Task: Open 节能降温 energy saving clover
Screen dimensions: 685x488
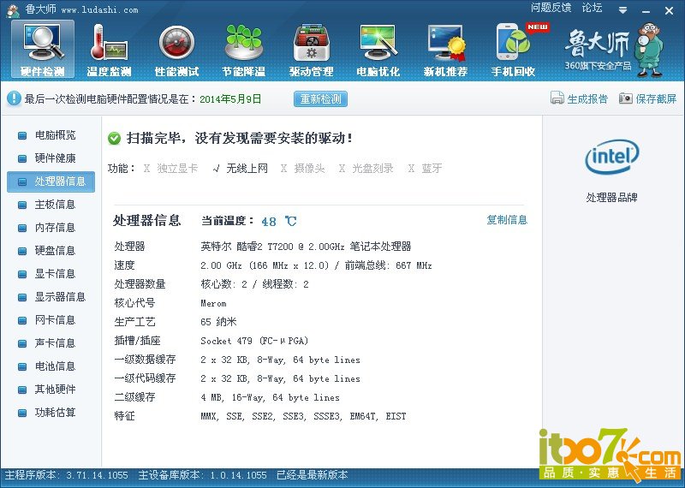Action: point(244,50)
